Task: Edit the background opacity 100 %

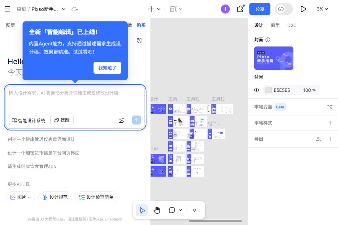Action: 309,90
